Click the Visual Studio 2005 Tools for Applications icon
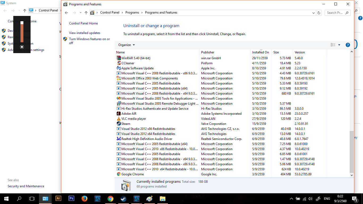363x204 pixels. click(x=119, y=98)
